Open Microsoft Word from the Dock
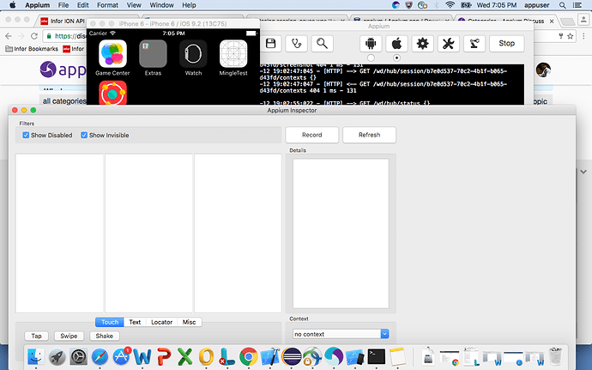Image resolution: width=592 pixels, height=370 pixels. click(142, 356)
